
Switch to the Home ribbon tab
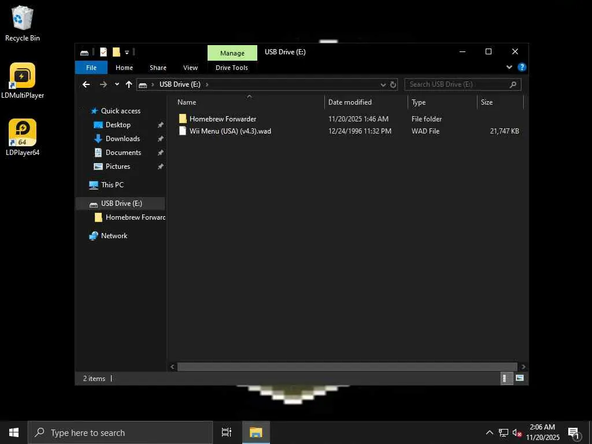[124, 68]
